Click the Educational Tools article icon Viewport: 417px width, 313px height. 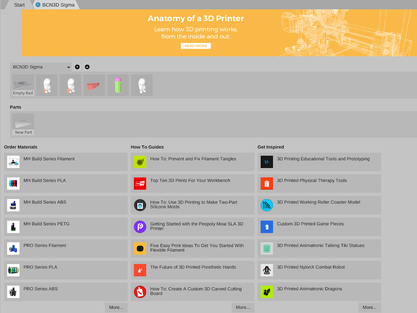pos(267,162)
